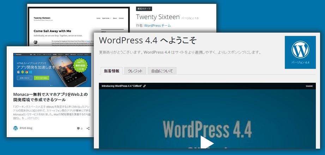This screenshot has width=325, height=155.
Task: Click SHARE on the video player
Action: pos(309,86)
